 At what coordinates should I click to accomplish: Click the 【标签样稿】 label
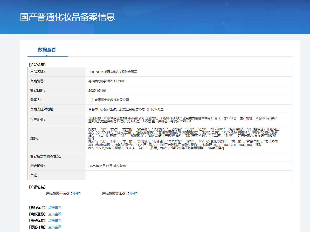[x=37, y=227]
